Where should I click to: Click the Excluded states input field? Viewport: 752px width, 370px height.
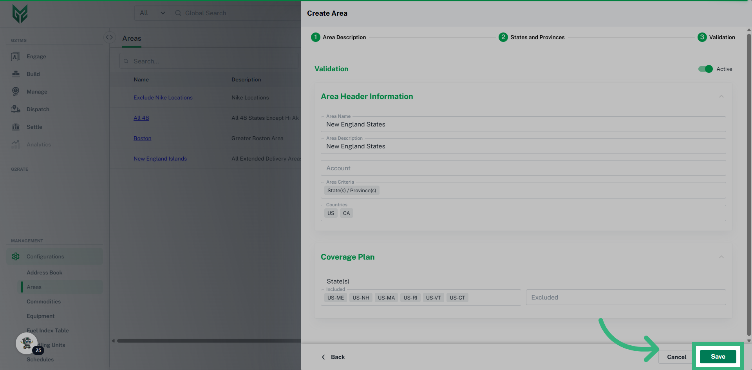[x=625, y=298]
